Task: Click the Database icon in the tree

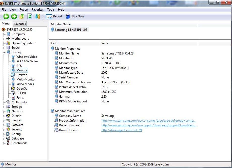Action: tap(8, 138)
